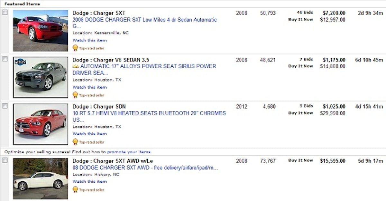Click the crown icon before AUTOMATIC 17" ALLOYS
The image size is (386, 201).
coord(76,66)
